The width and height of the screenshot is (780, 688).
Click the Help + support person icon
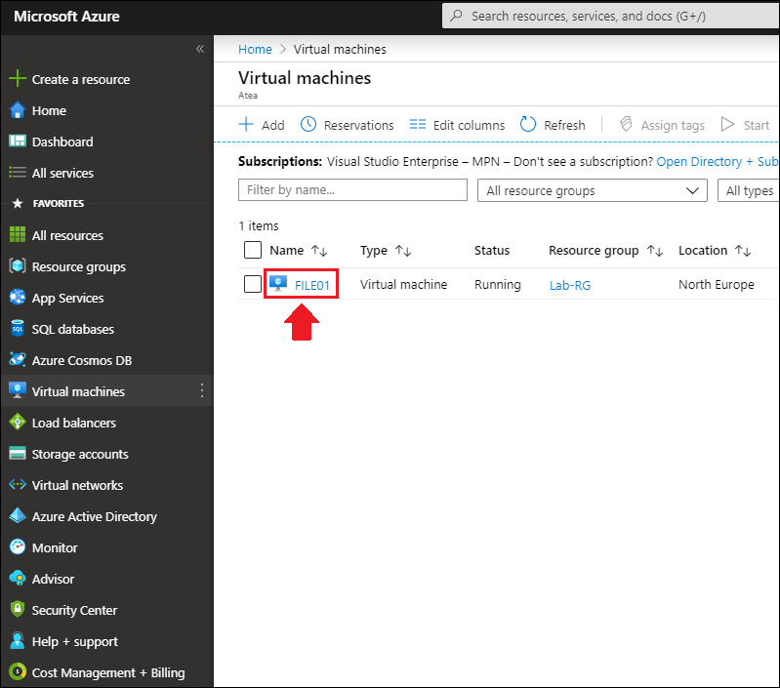point(18,641)
